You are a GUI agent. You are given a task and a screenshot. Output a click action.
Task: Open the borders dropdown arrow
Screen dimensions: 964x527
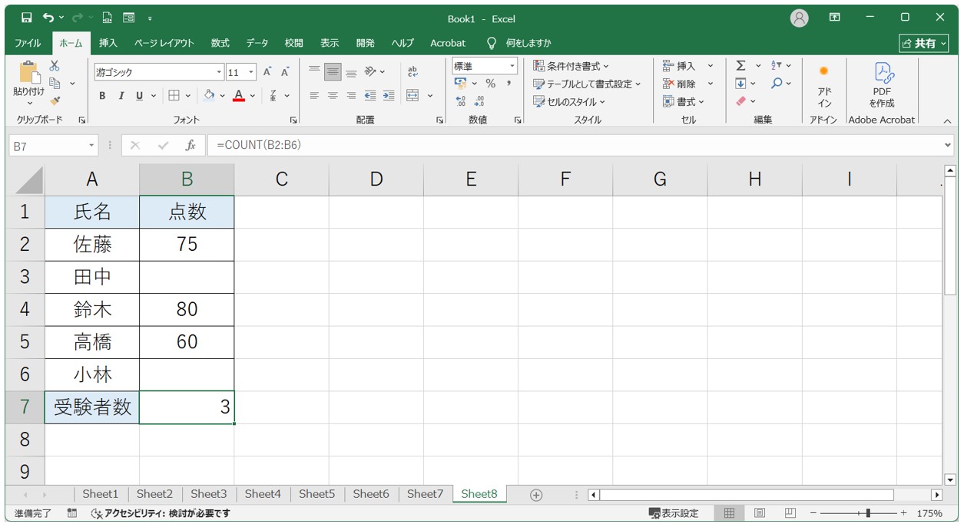click(188, 96)
